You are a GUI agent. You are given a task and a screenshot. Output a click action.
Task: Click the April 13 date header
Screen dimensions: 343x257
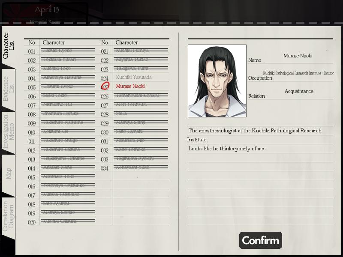(47, 10)
